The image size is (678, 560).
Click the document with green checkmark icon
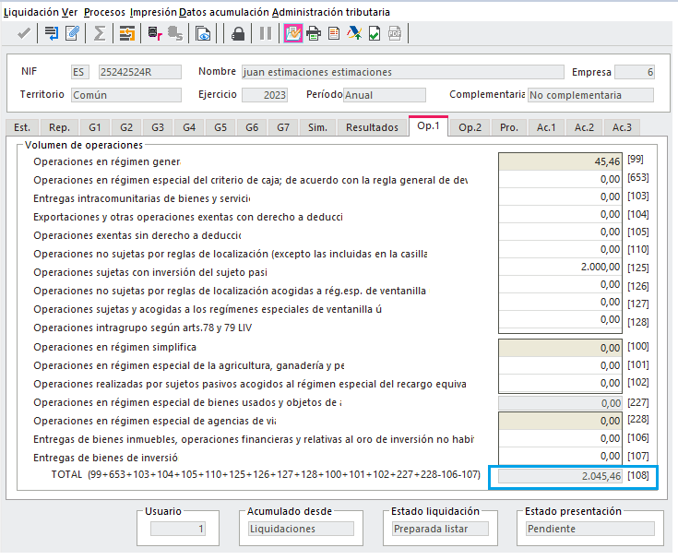pyautogui.click(x=375, y=34)
